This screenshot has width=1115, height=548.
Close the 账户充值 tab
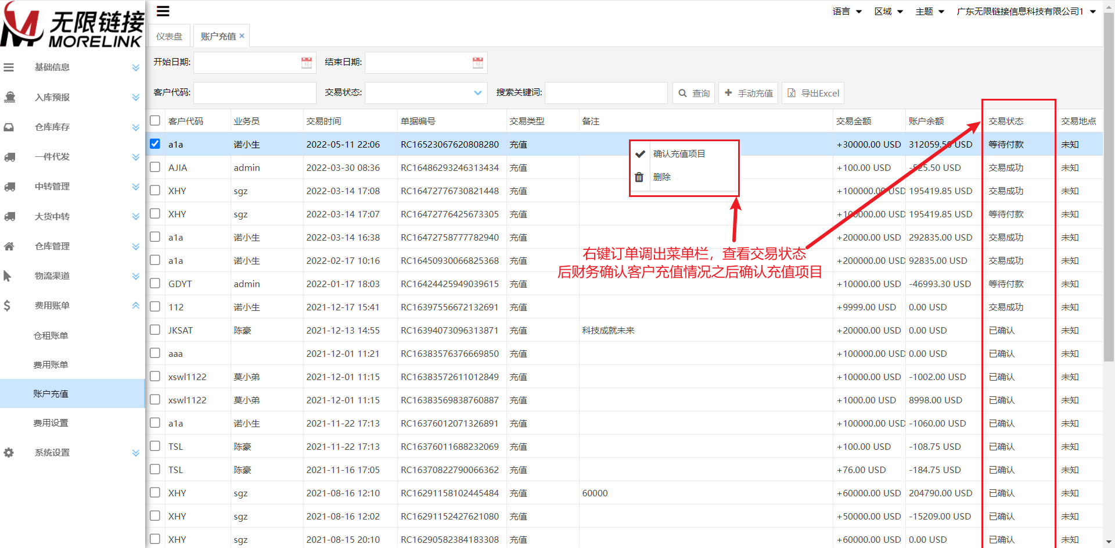click(x=242, y=36)
